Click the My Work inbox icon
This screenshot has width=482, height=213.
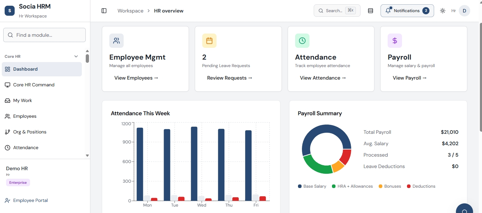coord(7,101)
